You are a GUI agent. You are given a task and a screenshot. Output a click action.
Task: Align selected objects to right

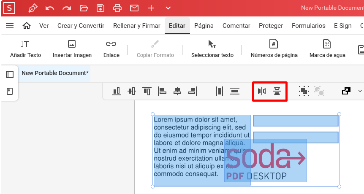pyautogui.click(x=193, y=91)
